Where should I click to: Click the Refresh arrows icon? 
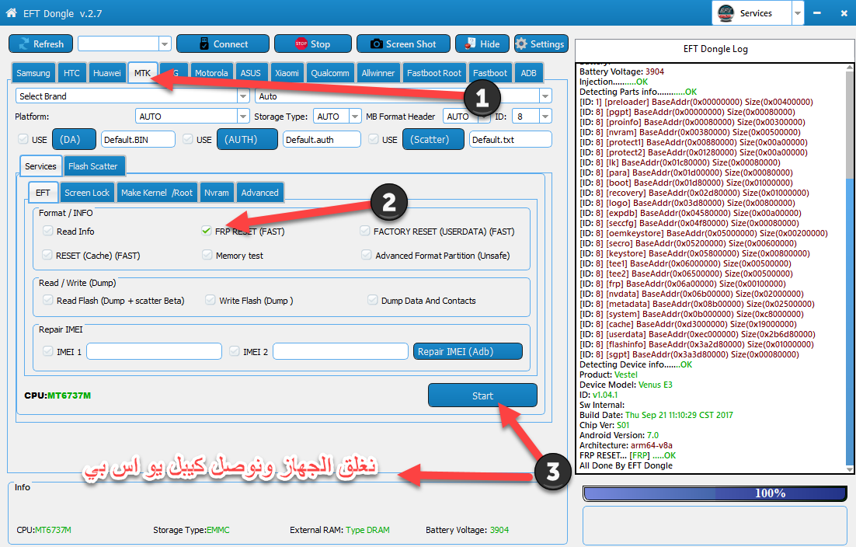click(24, 44)
